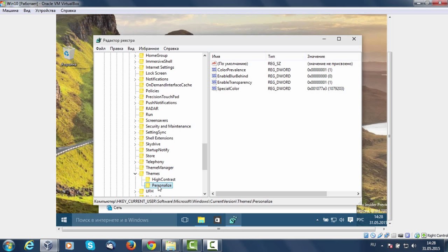Click the host action center flag icon
This screenshot has height=252, width=448.
(390, 245)
